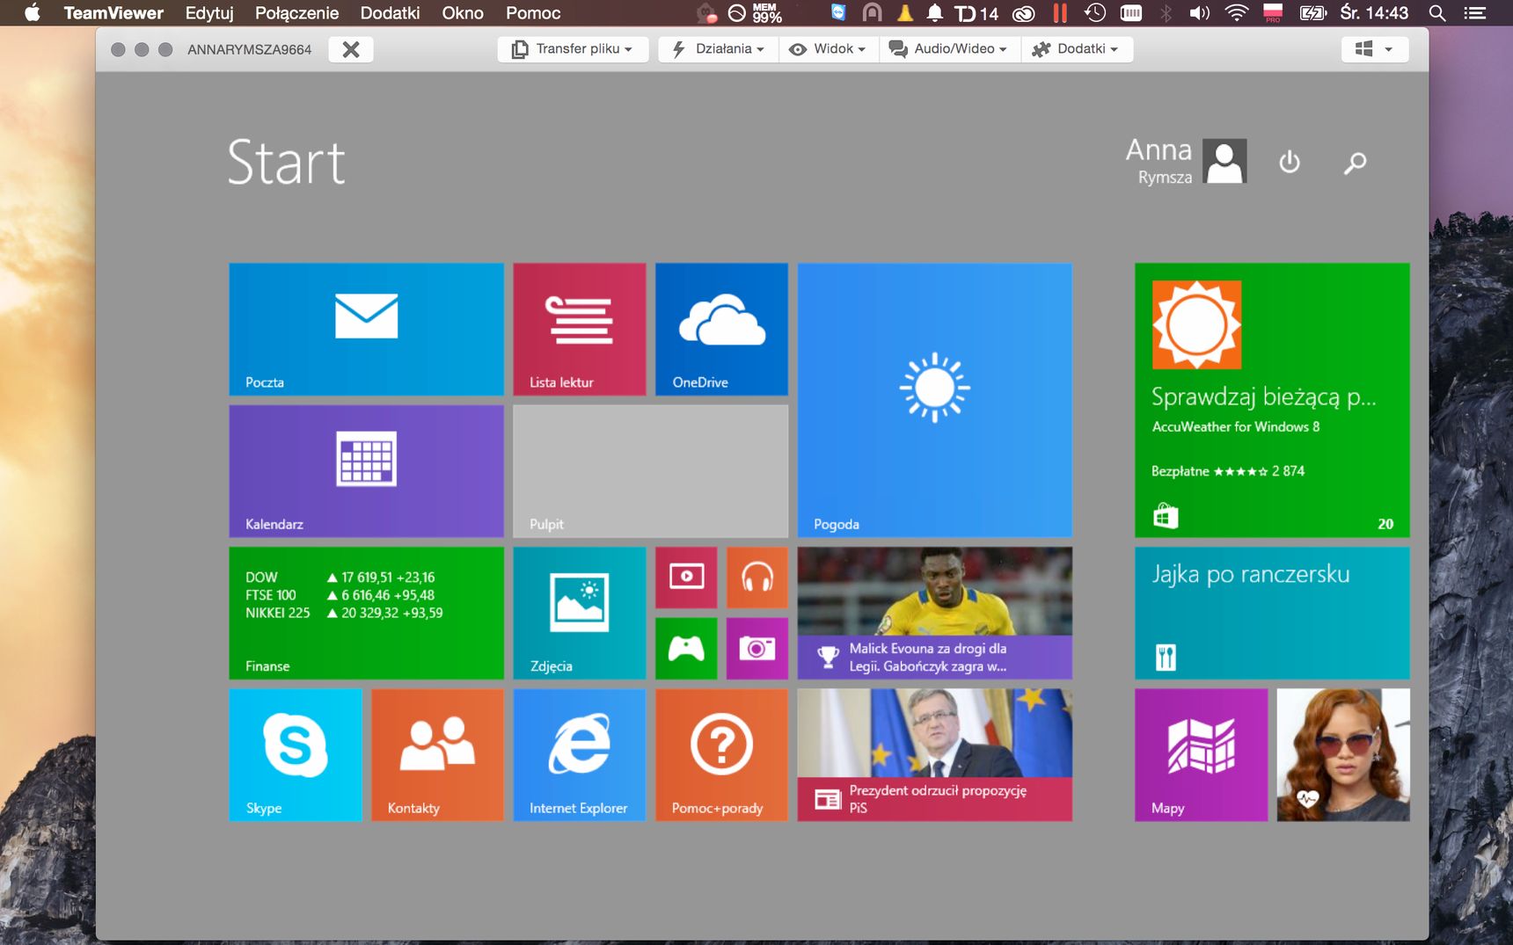Open the Pomoc menu

533,13
